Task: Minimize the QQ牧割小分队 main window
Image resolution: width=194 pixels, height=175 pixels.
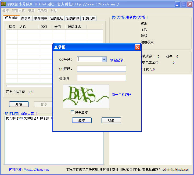Action: click(177, 4)
